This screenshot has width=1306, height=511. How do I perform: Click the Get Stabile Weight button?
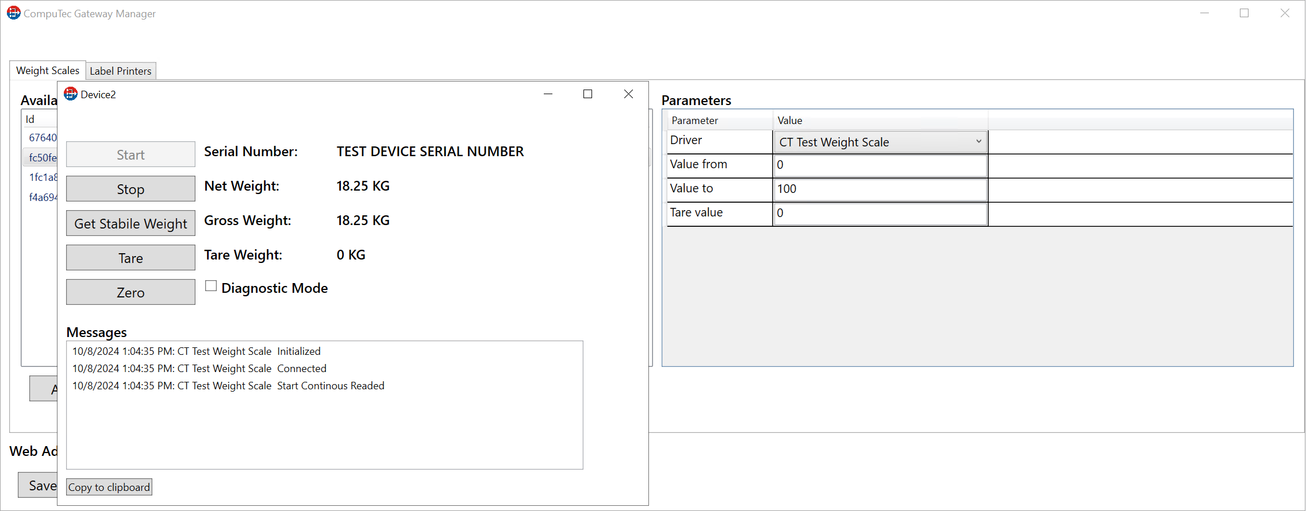(x=130, y=223)
